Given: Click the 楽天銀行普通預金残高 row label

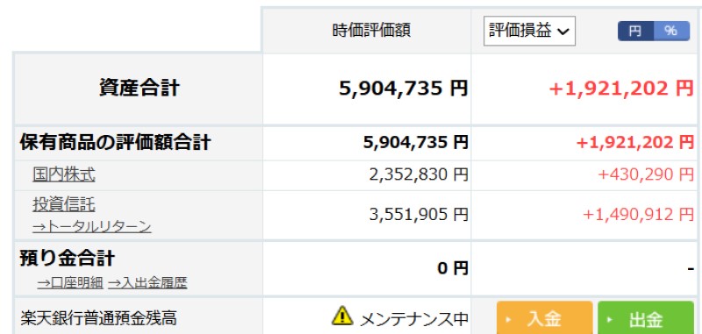Looking at the screenshot, I should [x=98, y=318].
